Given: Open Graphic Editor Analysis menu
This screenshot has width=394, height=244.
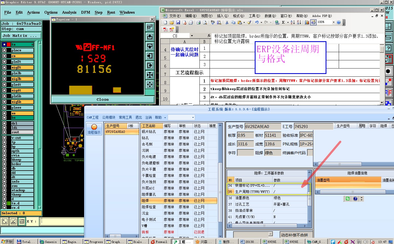Looking at the screenshot, I should pyautogui.click(x=69, y=13).
